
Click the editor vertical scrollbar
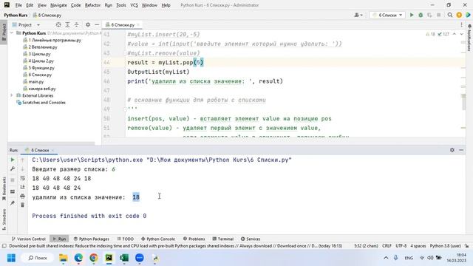coord(463,103)
